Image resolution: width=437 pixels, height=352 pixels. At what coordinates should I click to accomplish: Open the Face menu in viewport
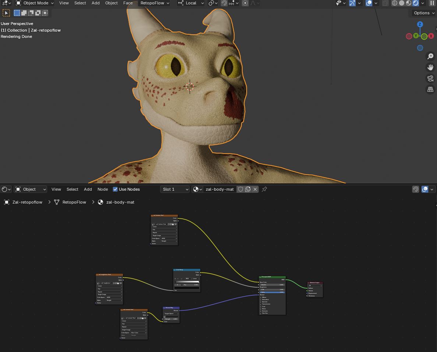pyautogui.click(x=128, y=3)
